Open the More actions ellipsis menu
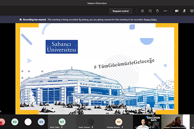This screenshot has height=129, width=194. 165,11
